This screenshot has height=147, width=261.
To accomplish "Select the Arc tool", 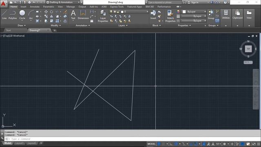I will [x=31, y=15].
